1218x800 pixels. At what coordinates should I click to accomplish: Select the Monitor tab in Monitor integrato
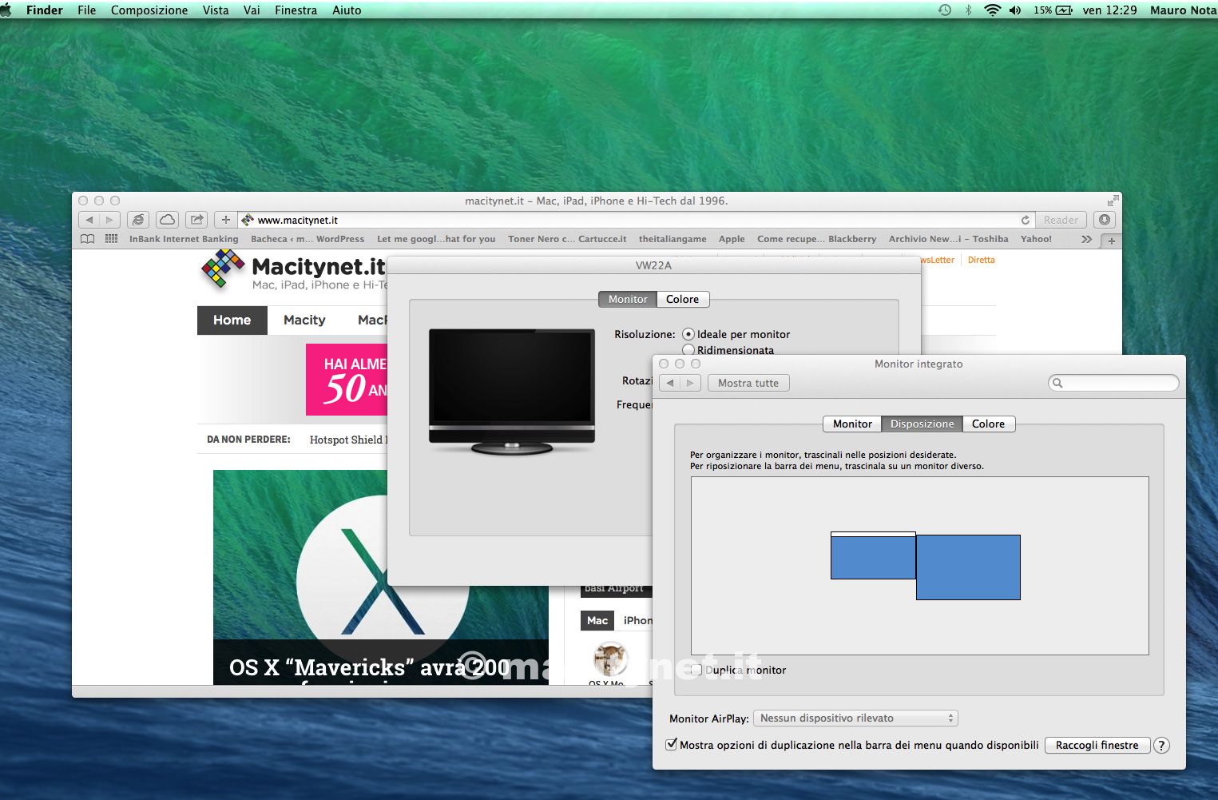(852, 424)
